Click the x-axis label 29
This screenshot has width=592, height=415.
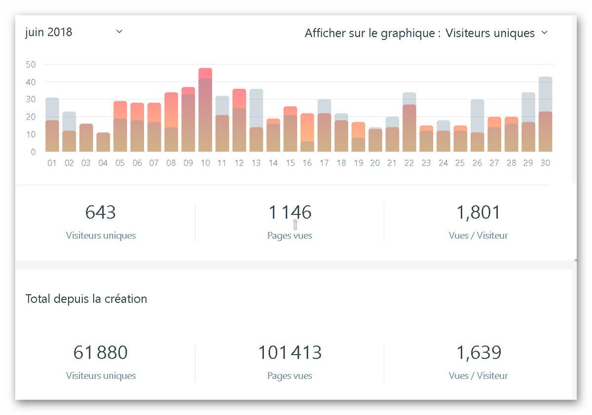(x=528, y=163)
